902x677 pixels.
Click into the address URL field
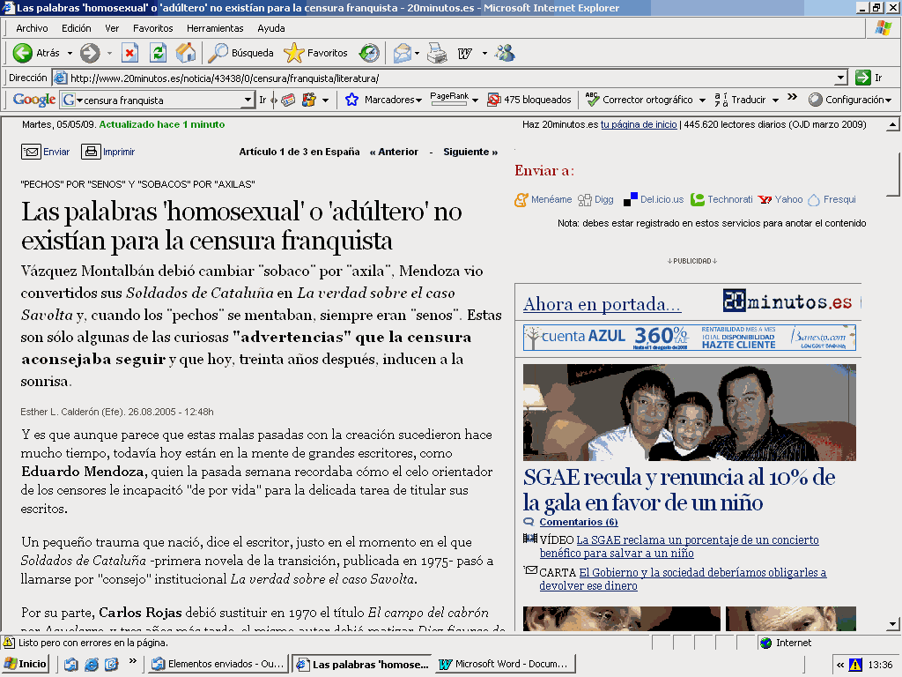[448, 78]
